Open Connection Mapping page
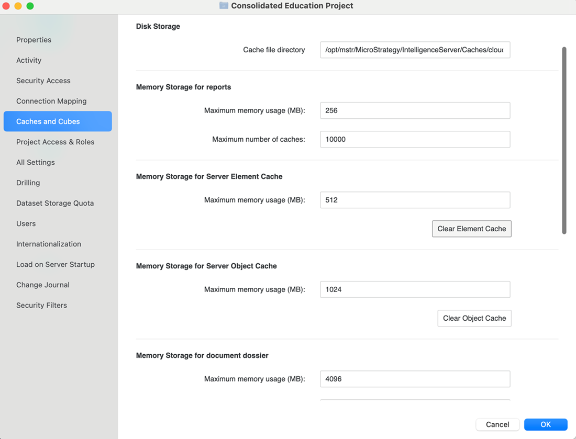 [51, 101]
